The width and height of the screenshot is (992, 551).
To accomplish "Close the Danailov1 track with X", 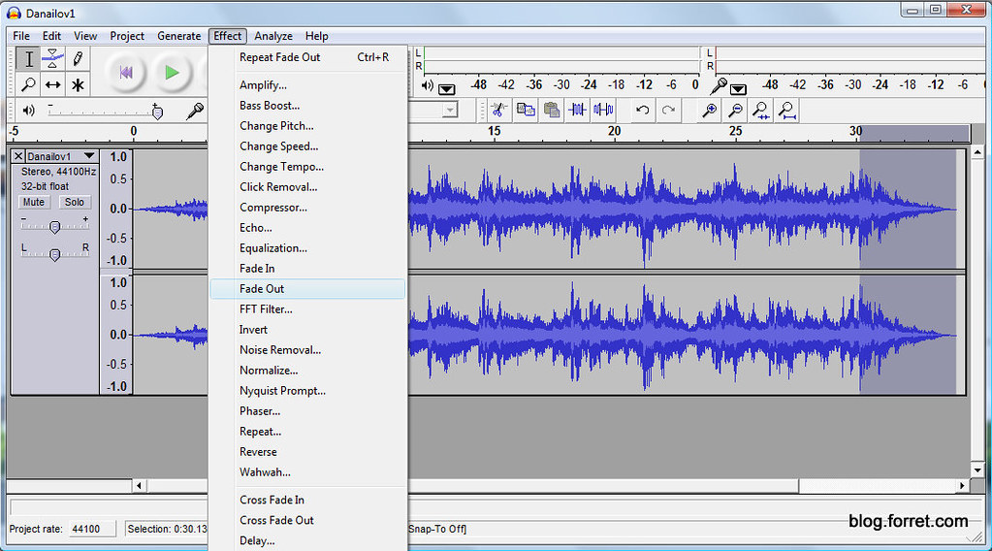I will pyautogui.click(x=18, y=156).
